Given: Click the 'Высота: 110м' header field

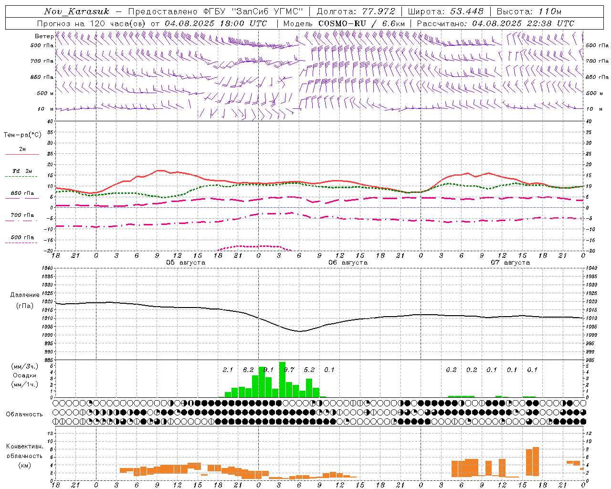Looking at the screenshot, I should (x=529, y=11).
